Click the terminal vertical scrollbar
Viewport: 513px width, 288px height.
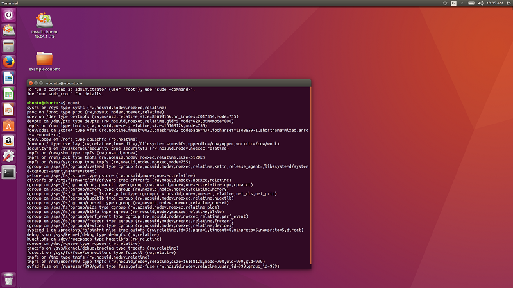coord(310,175)
